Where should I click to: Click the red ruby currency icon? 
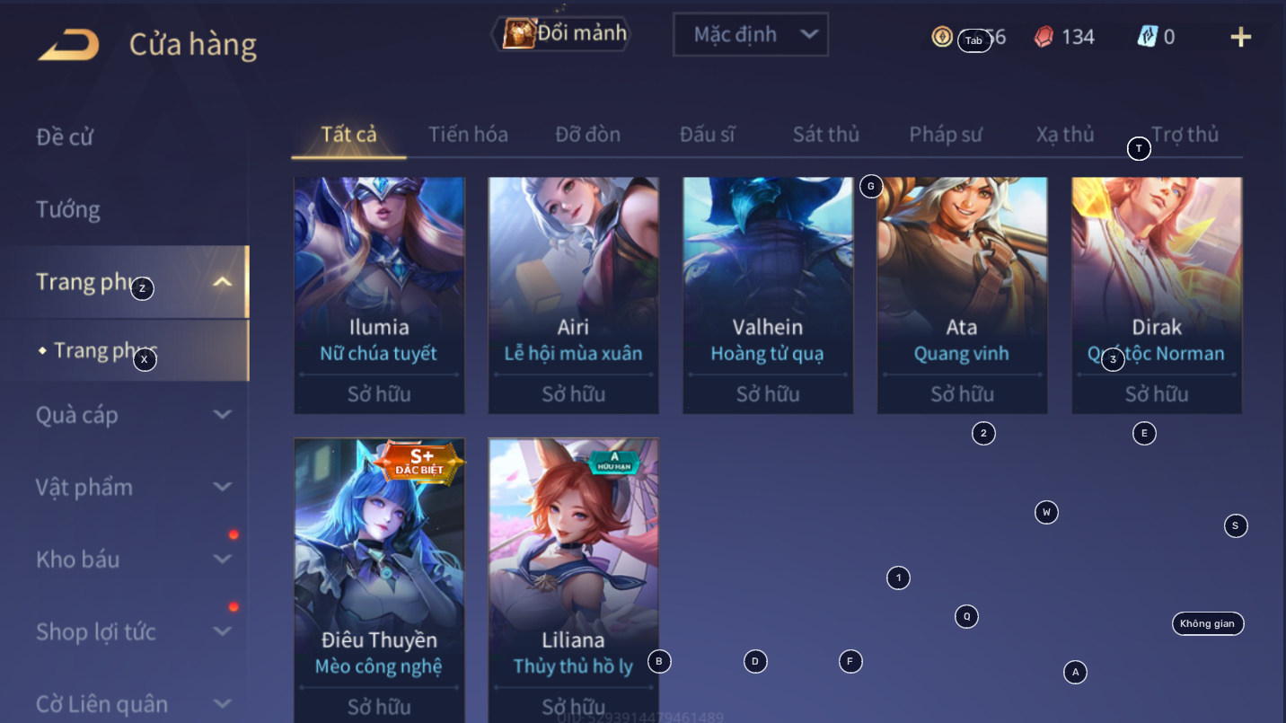[1044, 37]
